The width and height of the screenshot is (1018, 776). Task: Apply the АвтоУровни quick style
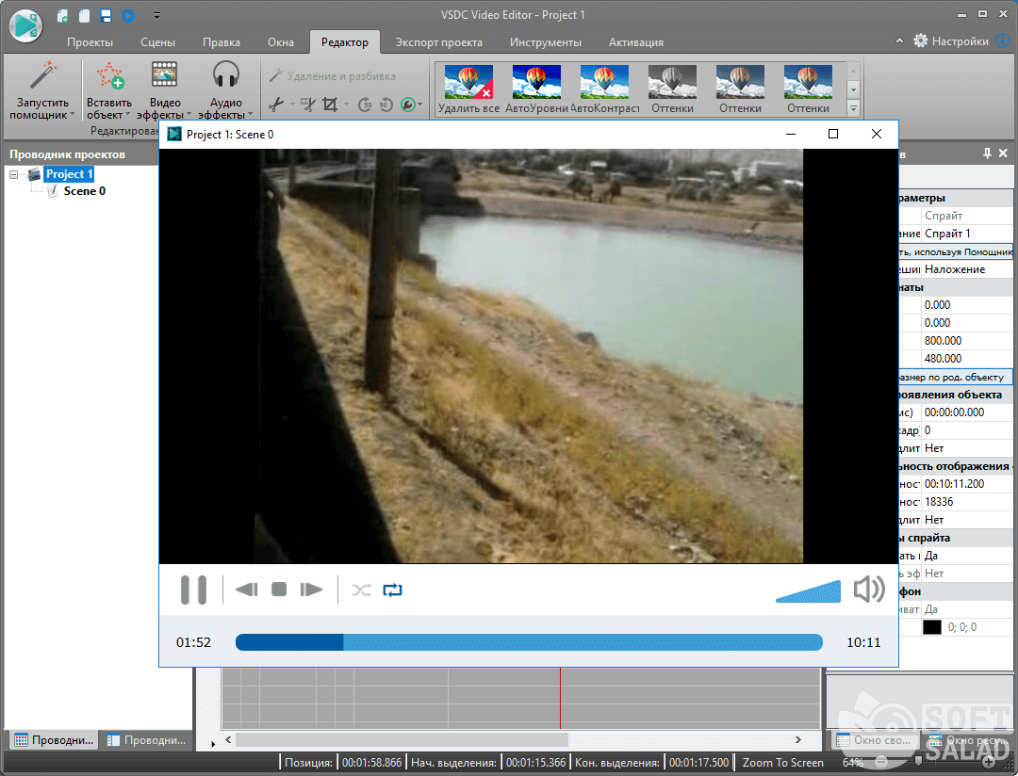pyautogui.click(x=536, y=89)
